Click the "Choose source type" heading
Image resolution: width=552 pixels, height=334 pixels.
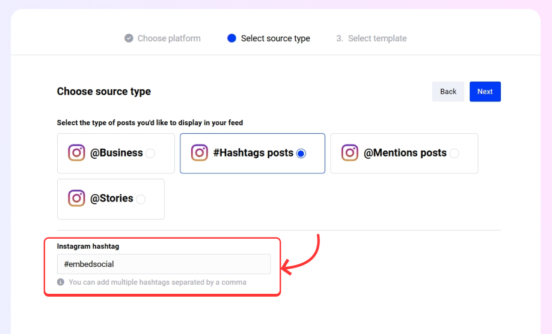[x=104, y=91]
